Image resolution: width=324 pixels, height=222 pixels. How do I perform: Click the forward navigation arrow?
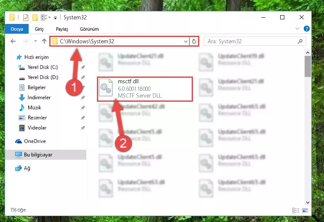(25, 41)
